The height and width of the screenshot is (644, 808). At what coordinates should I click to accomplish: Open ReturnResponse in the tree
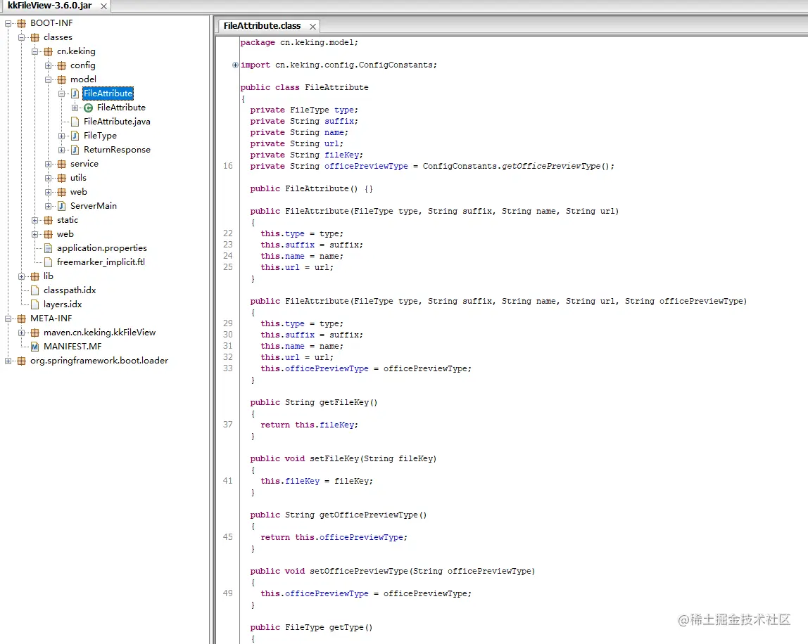[x=117, y=149]
